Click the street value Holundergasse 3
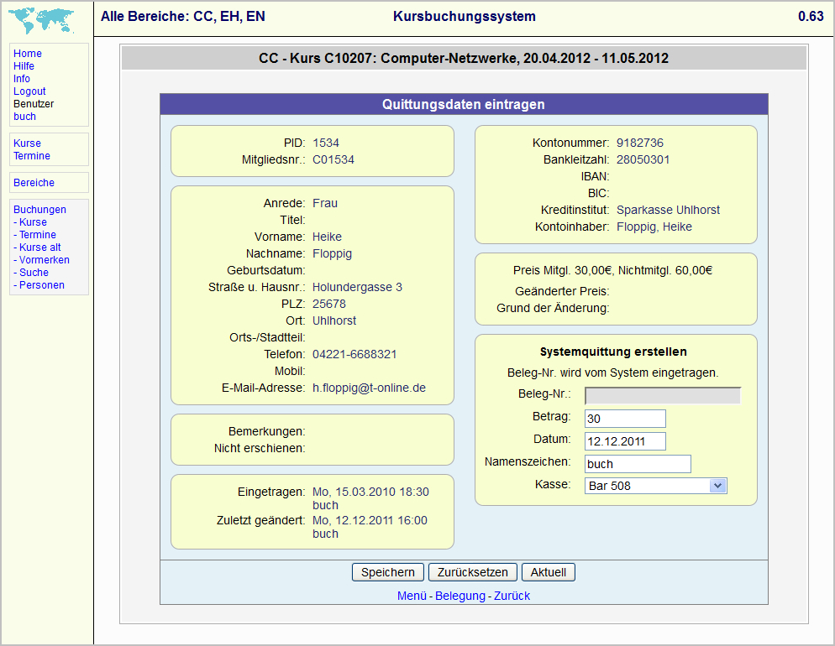The image size is (835, 646). tap(357, 287)
